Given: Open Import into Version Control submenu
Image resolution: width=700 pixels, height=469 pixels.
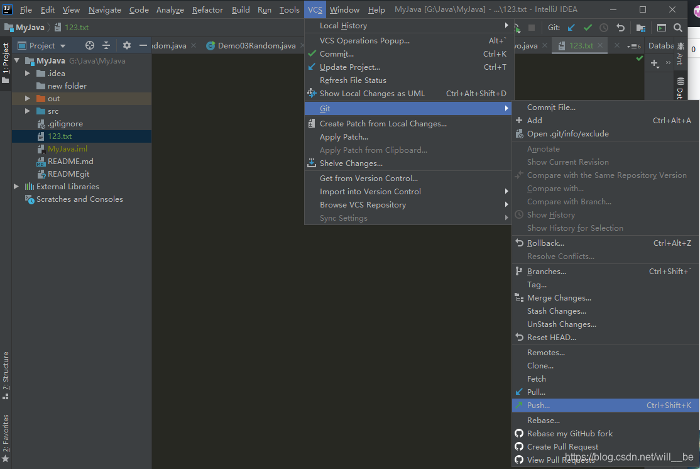Looking at the screenshot, I should click(x=408, y=191).
